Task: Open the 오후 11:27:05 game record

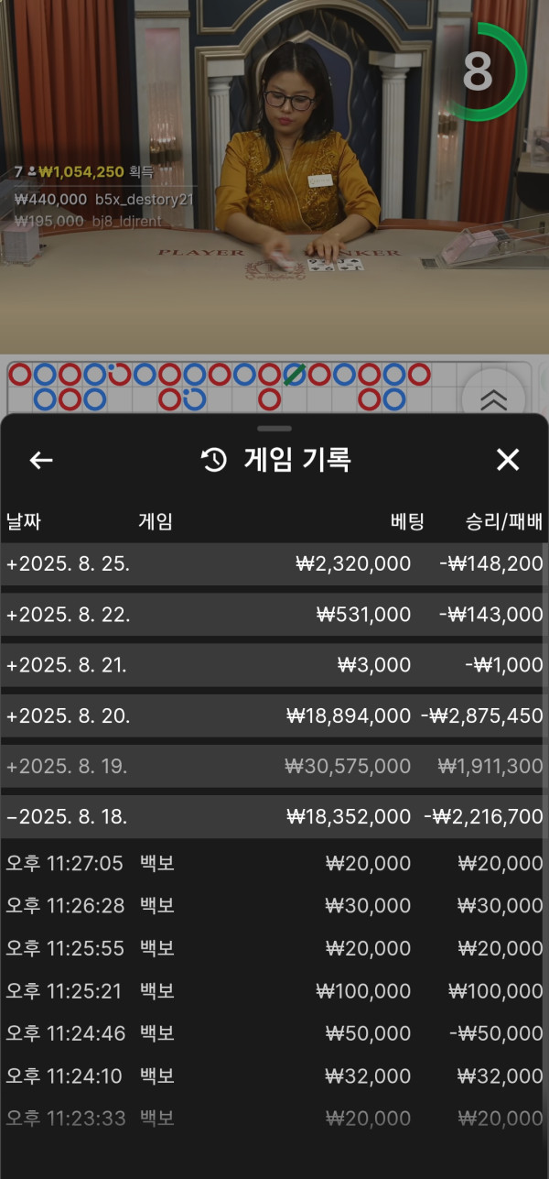Action: point(274,863)
